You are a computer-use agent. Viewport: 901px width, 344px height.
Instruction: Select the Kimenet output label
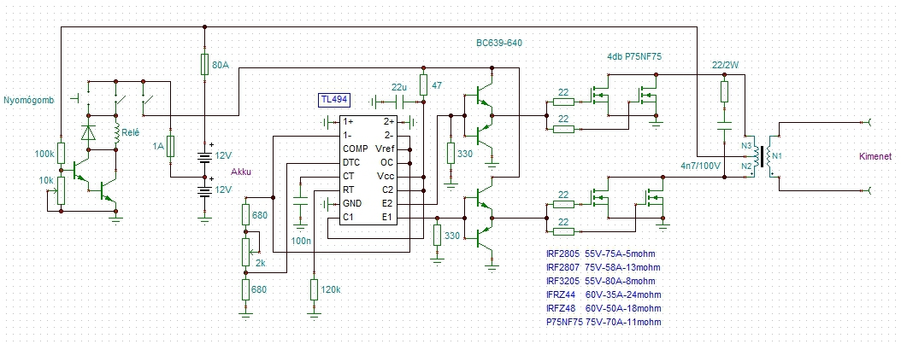click(x=874, y=156)
